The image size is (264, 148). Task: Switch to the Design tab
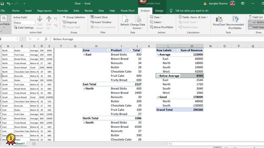click(x=159, y=11)
